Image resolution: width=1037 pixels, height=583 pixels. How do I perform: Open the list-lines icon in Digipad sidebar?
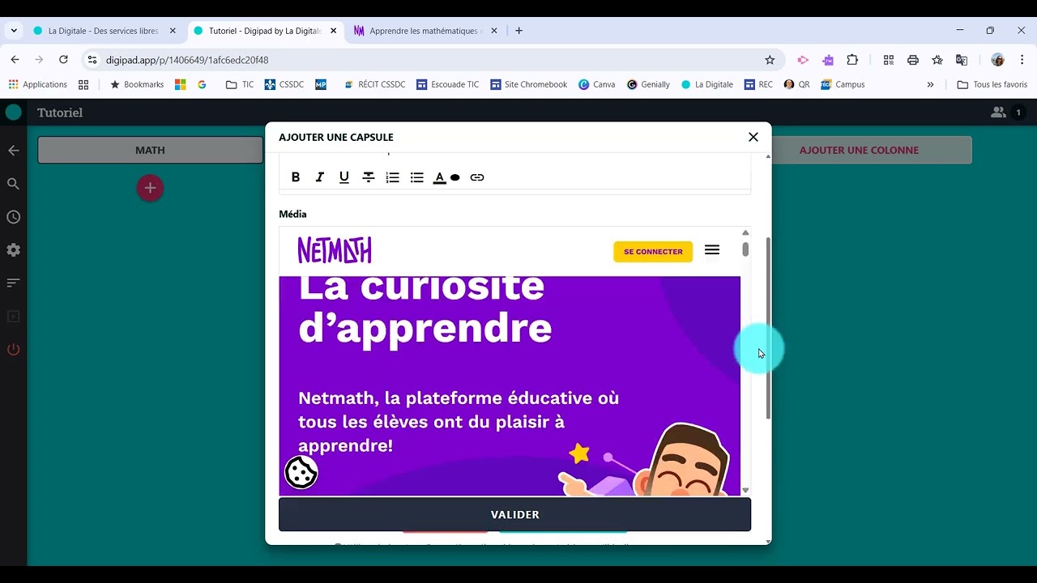tap(13, 283)
